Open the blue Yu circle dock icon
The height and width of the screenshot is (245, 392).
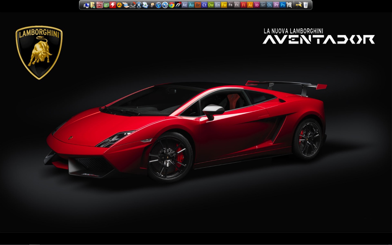165,5
